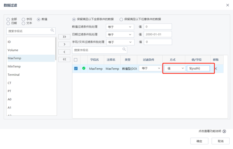The image size is (233, 149).
Task: Click the move-right single arrow button
Action: click(64, 44)
